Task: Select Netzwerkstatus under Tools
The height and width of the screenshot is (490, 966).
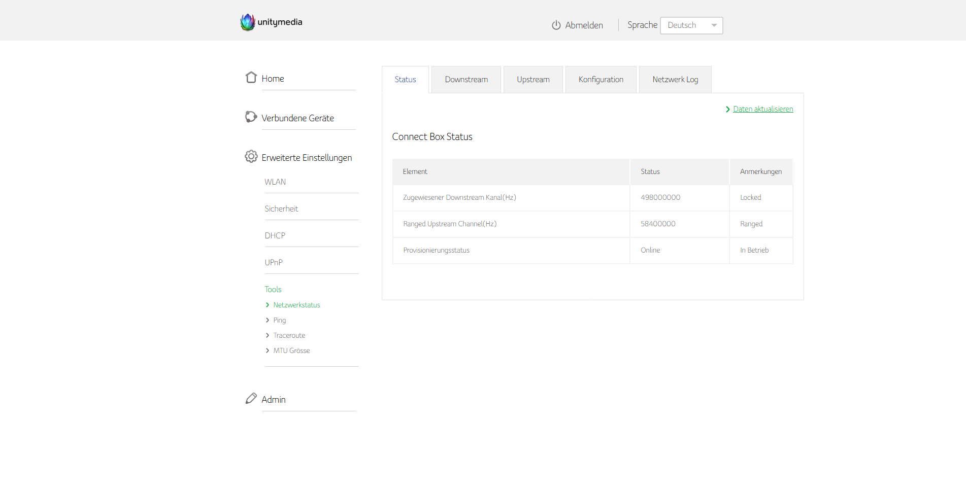Action: (296, 305)
